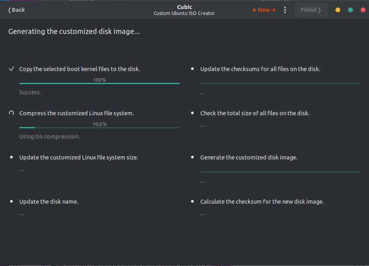Click bullet beside Update file system size step

point(11,157)
